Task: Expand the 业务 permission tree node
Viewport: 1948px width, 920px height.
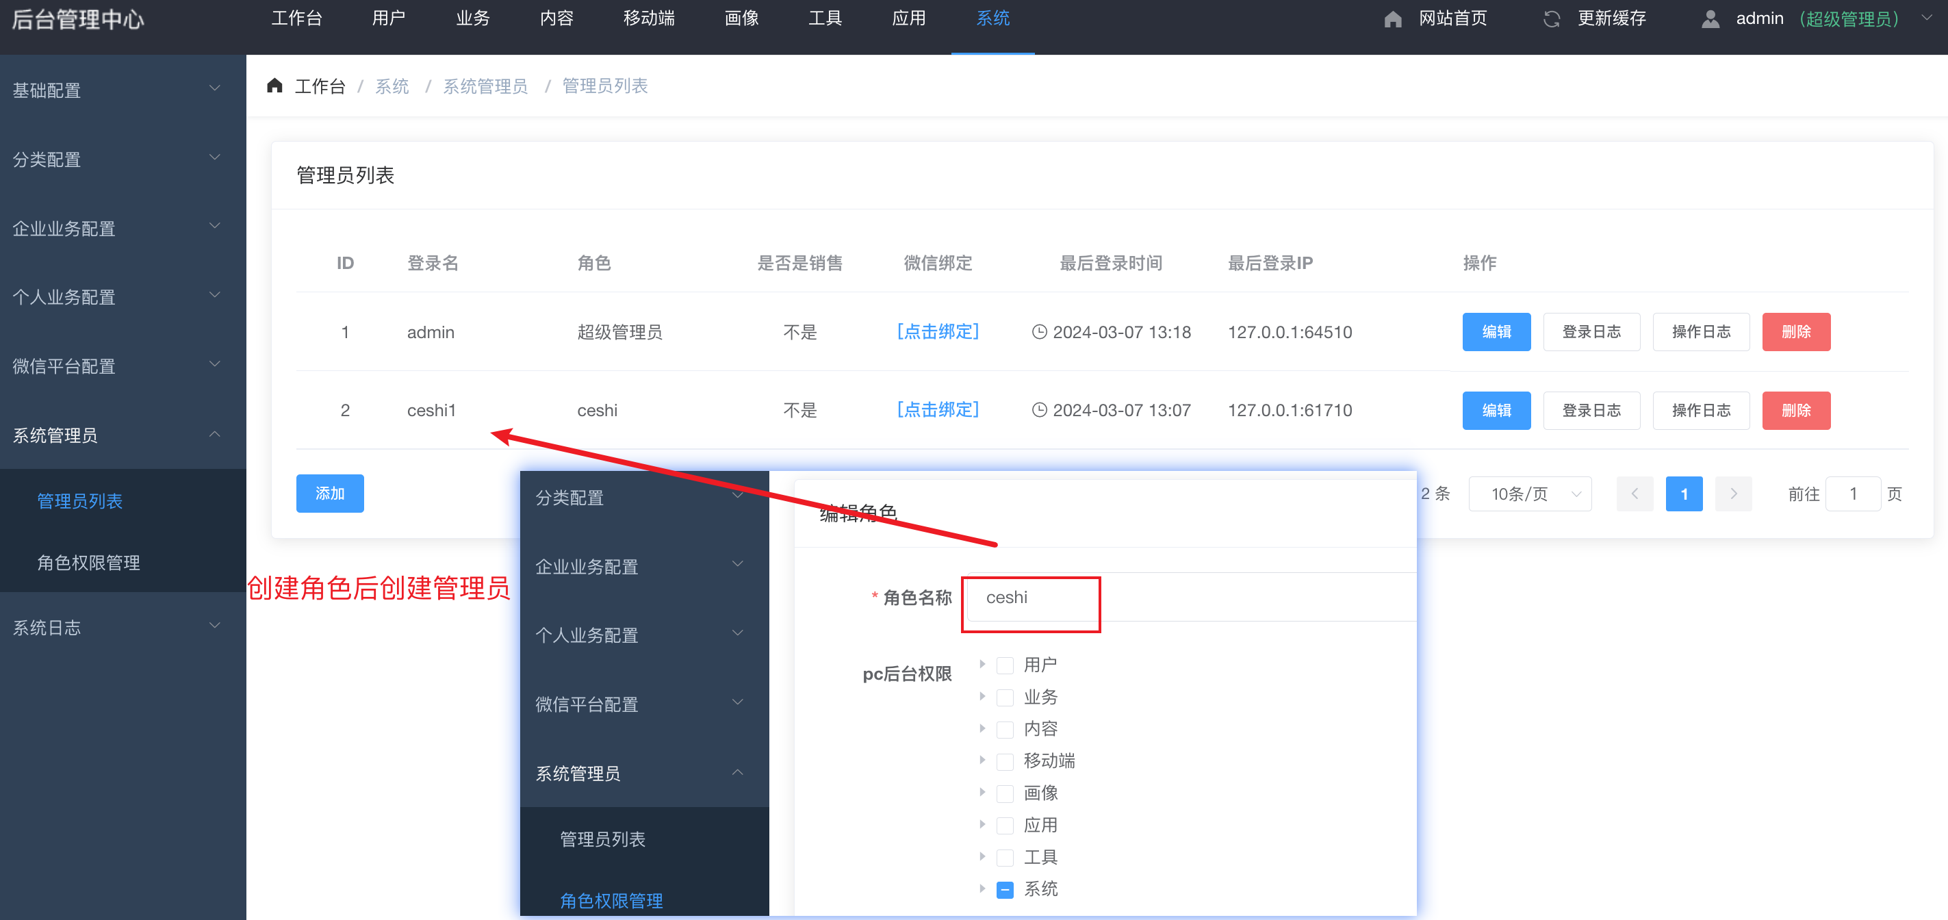Action: 982,696
